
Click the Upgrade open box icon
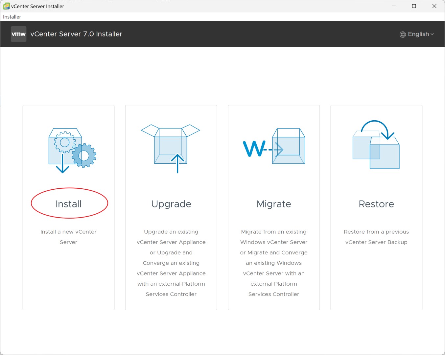[x=171, y=149]
